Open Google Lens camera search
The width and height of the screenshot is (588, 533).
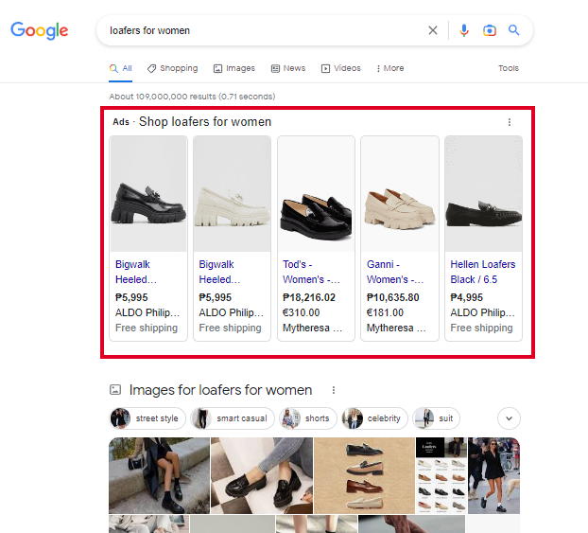click(x=490, y=30)
